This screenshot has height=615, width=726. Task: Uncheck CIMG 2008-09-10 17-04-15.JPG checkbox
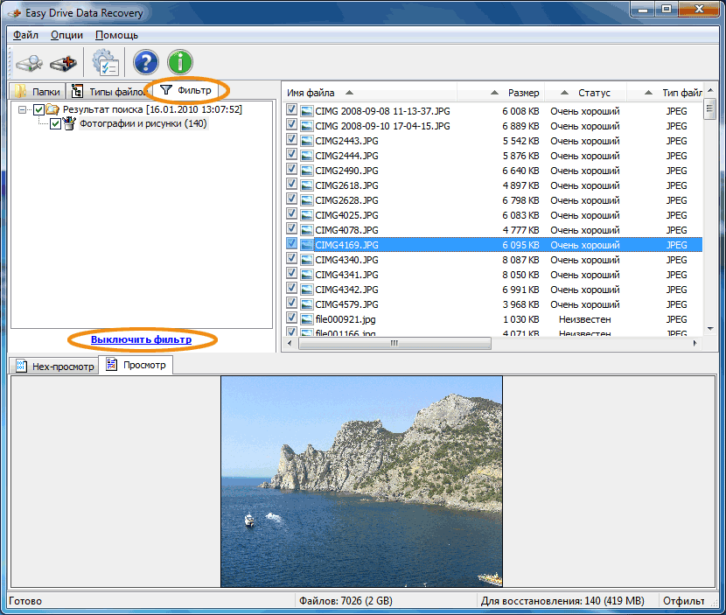point(291,125)
